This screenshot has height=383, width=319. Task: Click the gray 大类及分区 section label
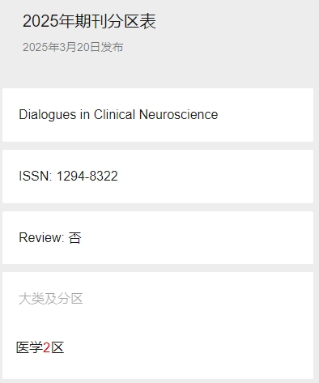[51, 299]
